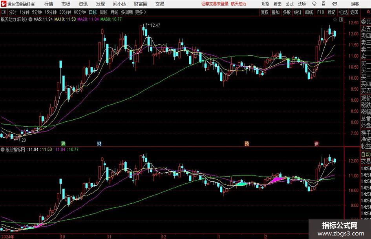Click the red 航天动力 stock name in title bar
This screenshot has width=371, height=239.
pyautogui.click(x=239, y=4)
